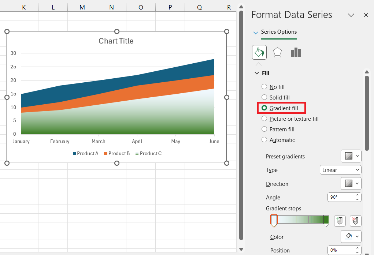Click the chart's top-center resize handle
The height and width of the screenshot is (255, 374).
point(117,31)
